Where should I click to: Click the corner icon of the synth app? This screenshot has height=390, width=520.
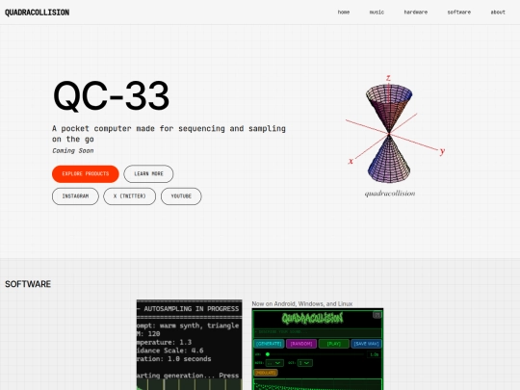377,315
